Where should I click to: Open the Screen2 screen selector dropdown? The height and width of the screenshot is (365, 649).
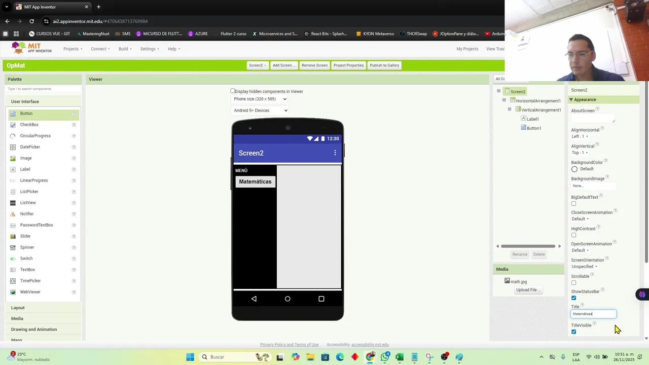coord(258,65)
